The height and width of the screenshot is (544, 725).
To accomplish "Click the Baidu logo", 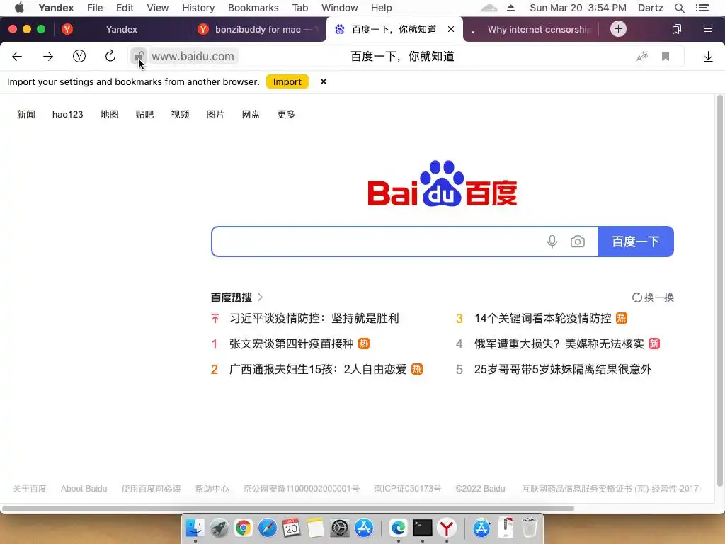I will coord(442,183).
